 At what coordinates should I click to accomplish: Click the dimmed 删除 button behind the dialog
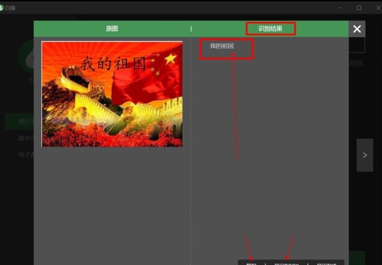(x=356, y=63)
